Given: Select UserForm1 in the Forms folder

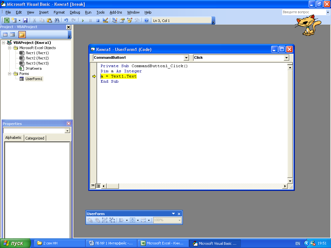Looking at the screenshot, I should 34,79.
